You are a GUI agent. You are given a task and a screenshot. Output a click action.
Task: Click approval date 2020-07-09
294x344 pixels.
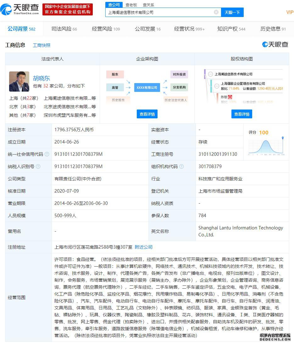(67, 191)
